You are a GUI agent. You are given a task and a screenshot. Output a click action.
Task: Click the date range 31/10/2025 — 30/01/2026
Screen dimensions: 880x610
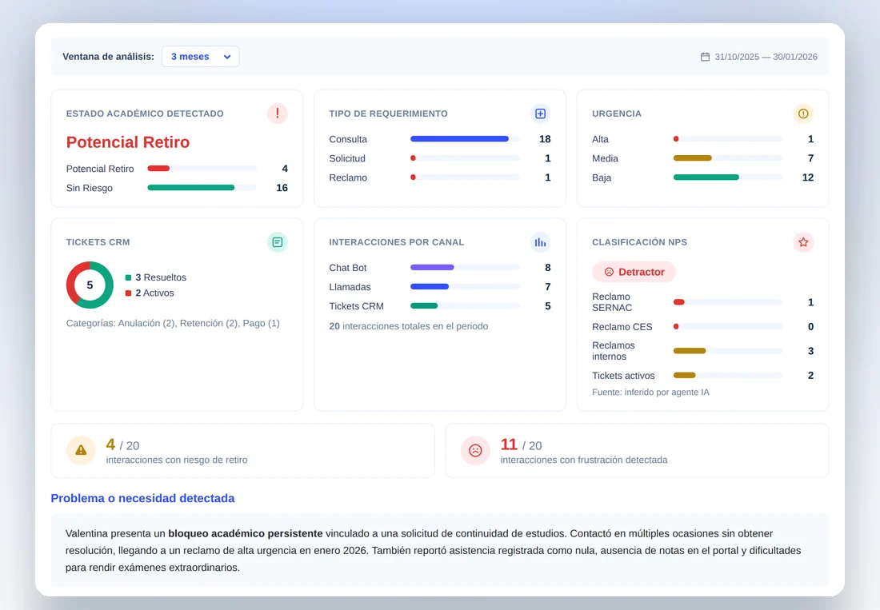(x=766, y=57)
